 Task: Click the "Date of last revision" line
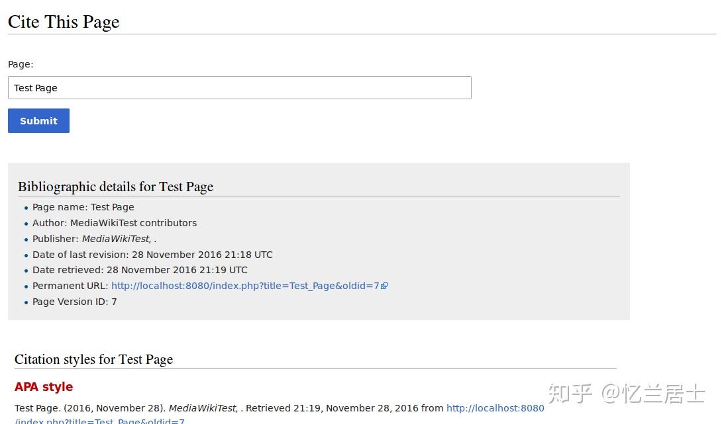152,255
